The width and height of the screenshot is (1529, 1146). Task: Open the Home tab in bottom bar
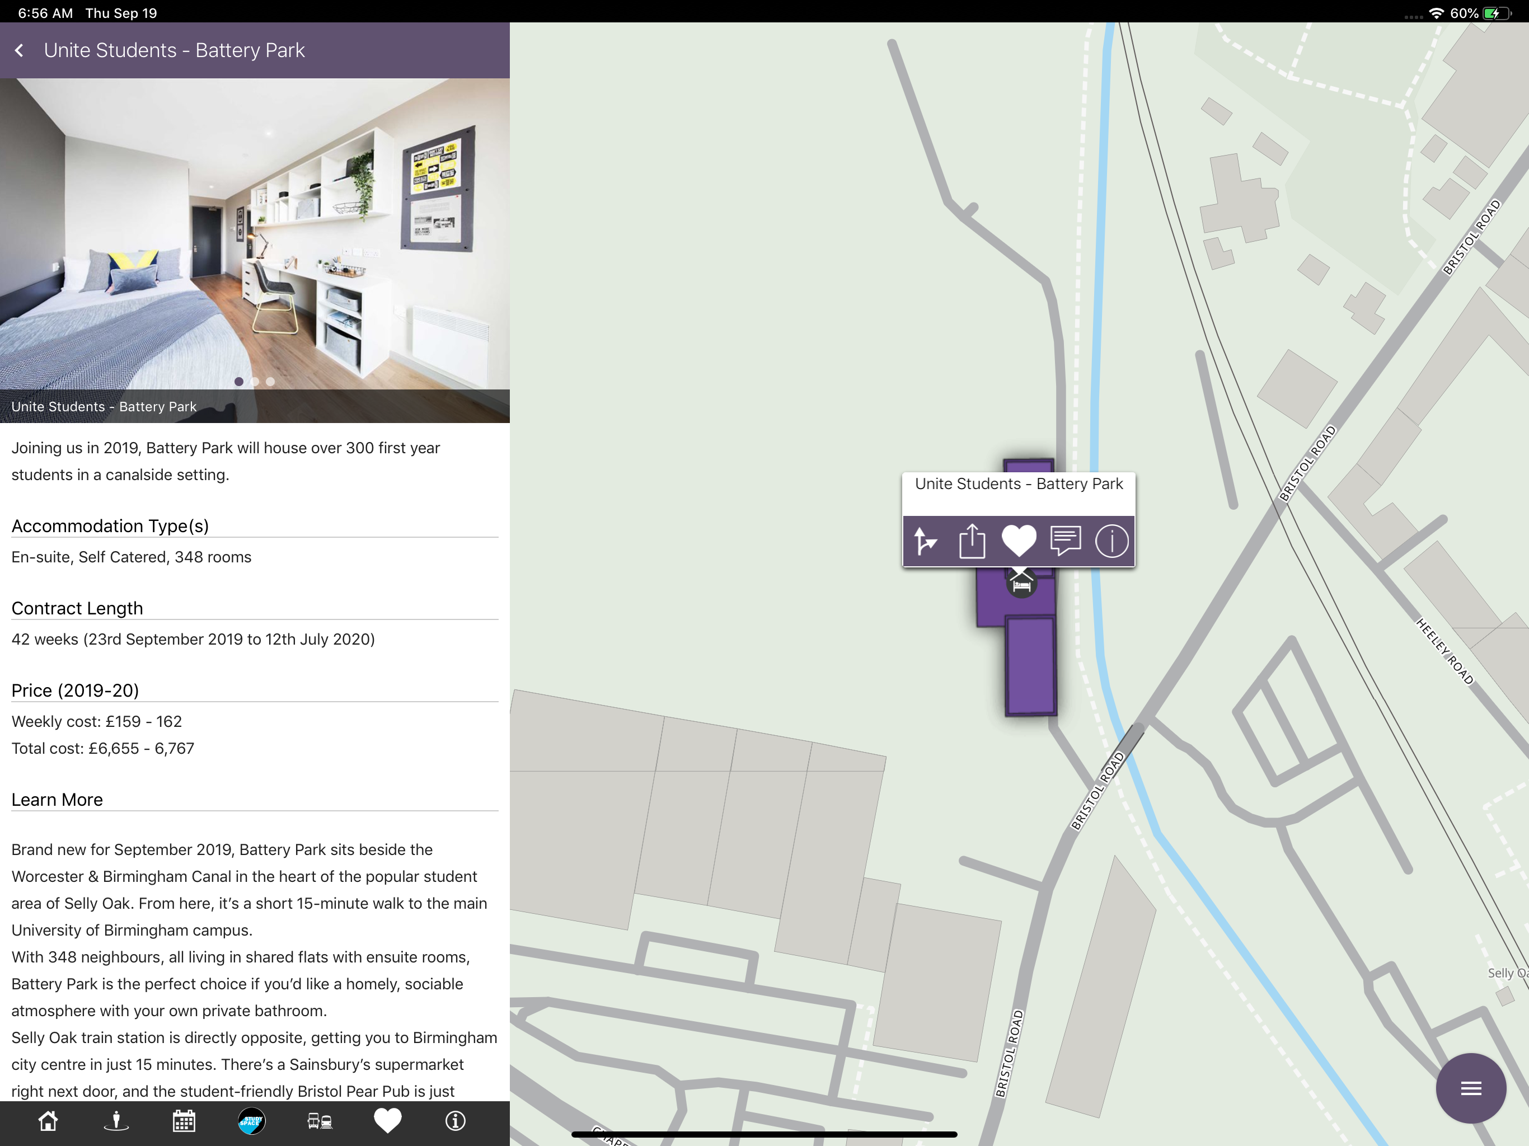click(x=48, y=1120)
